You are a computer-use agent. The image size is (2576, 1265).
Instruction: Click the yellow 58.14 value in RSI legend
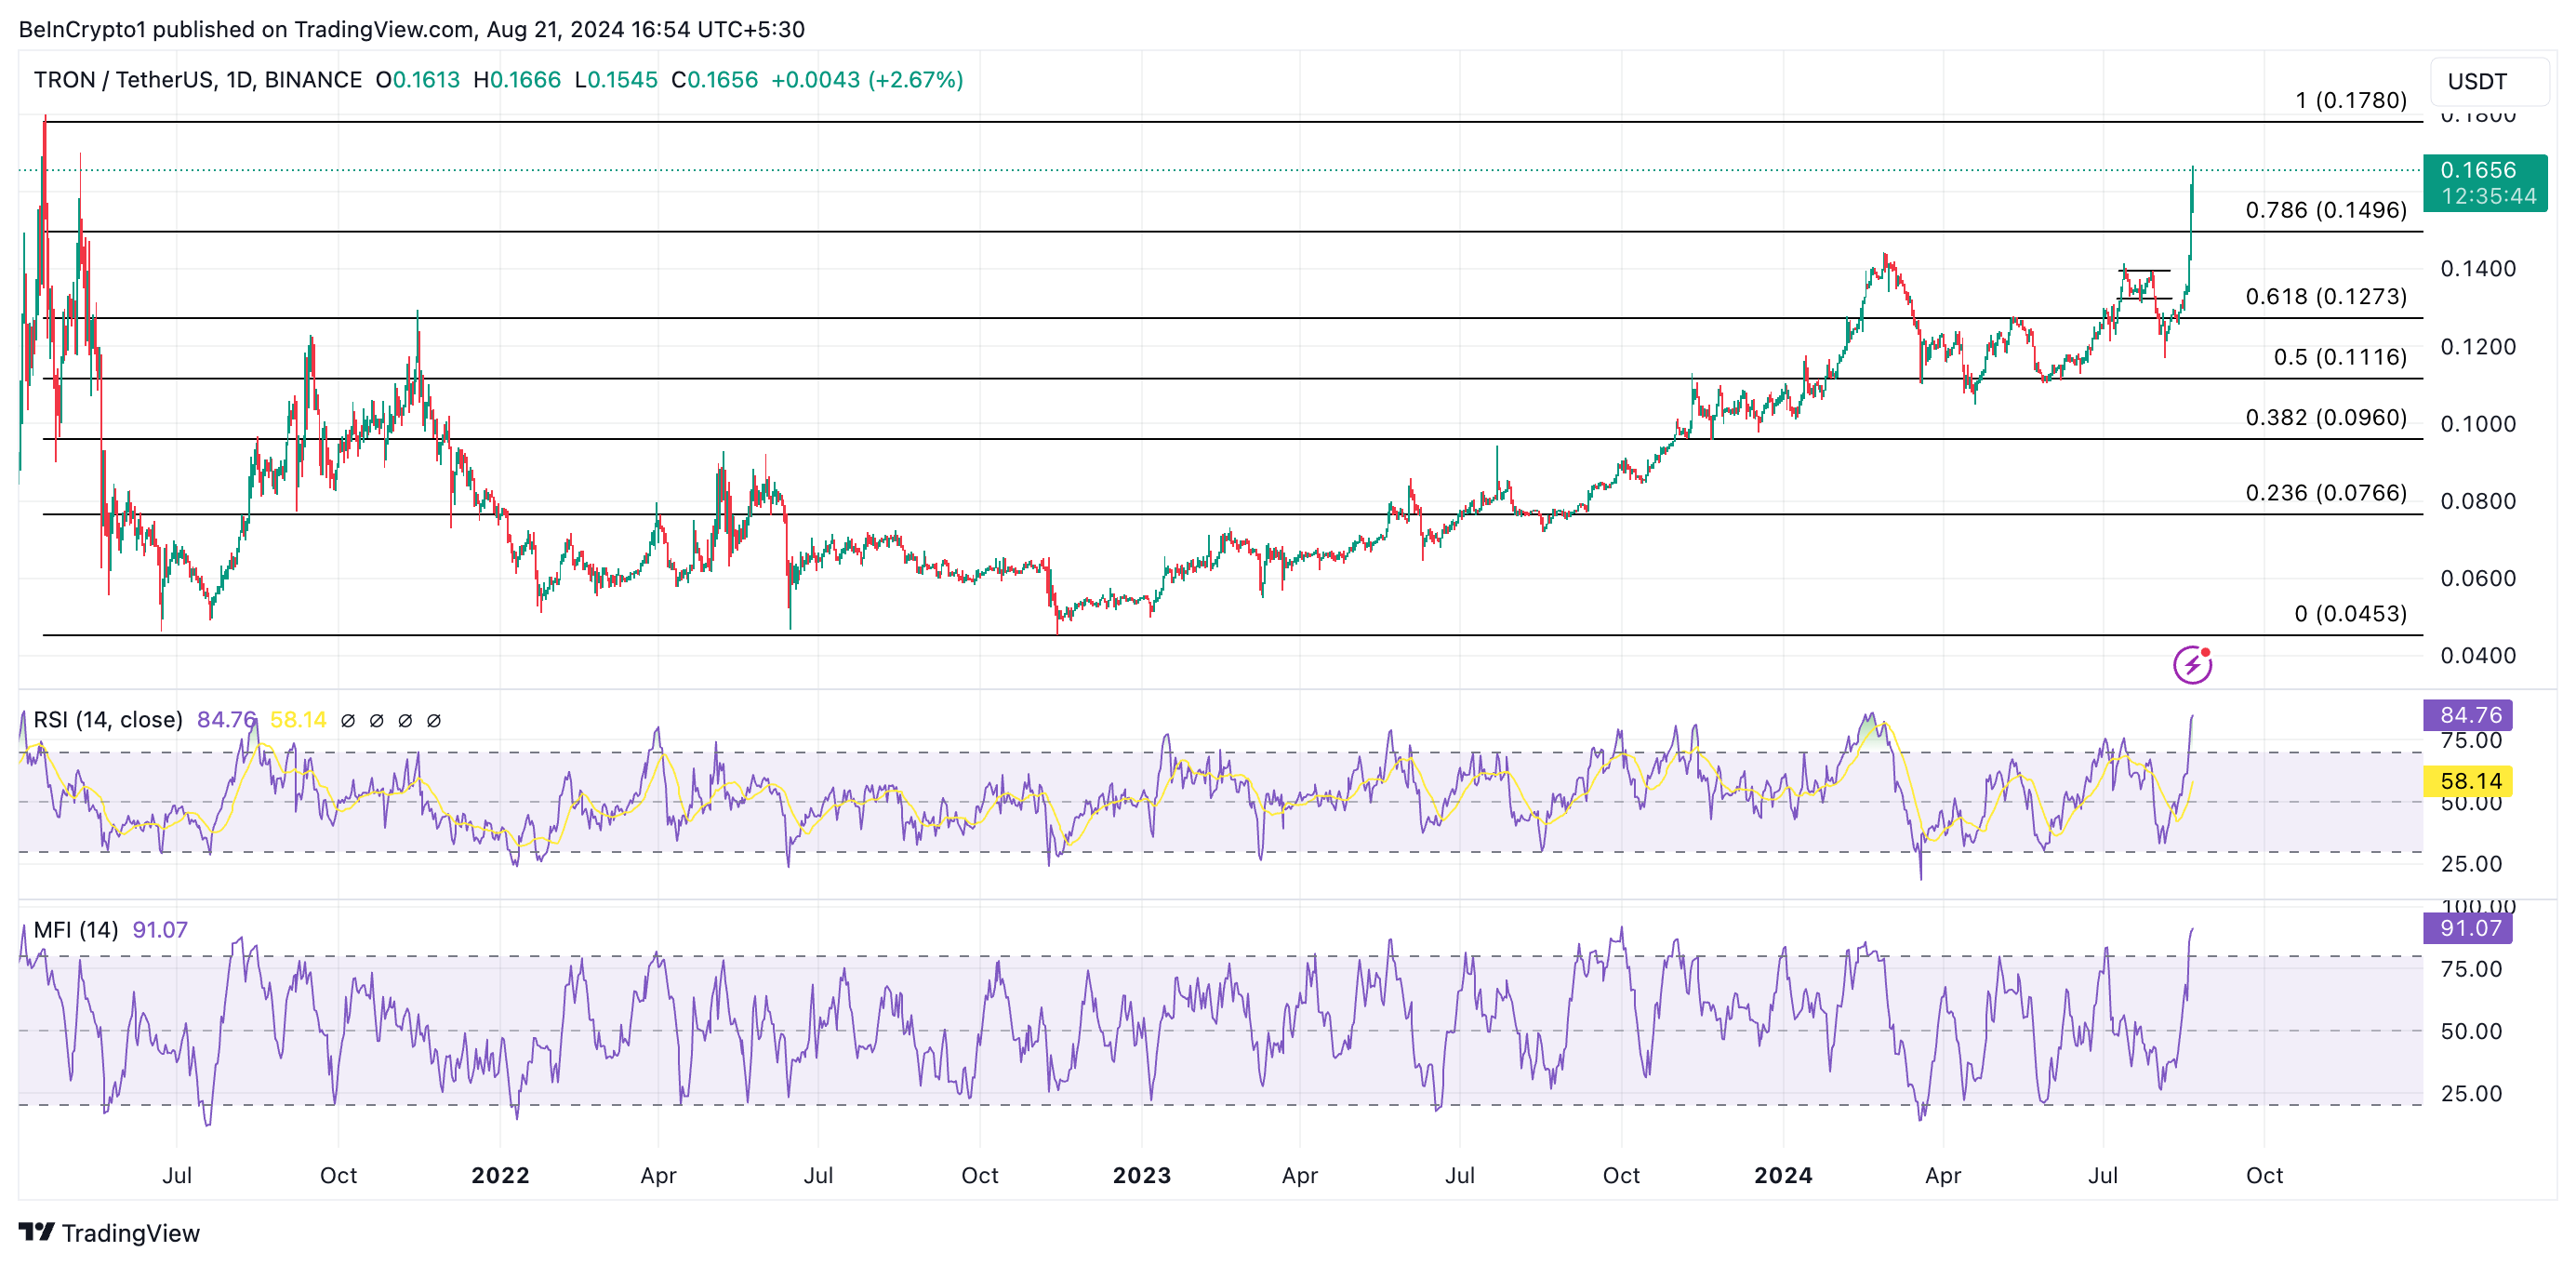(x=298, y=720)
